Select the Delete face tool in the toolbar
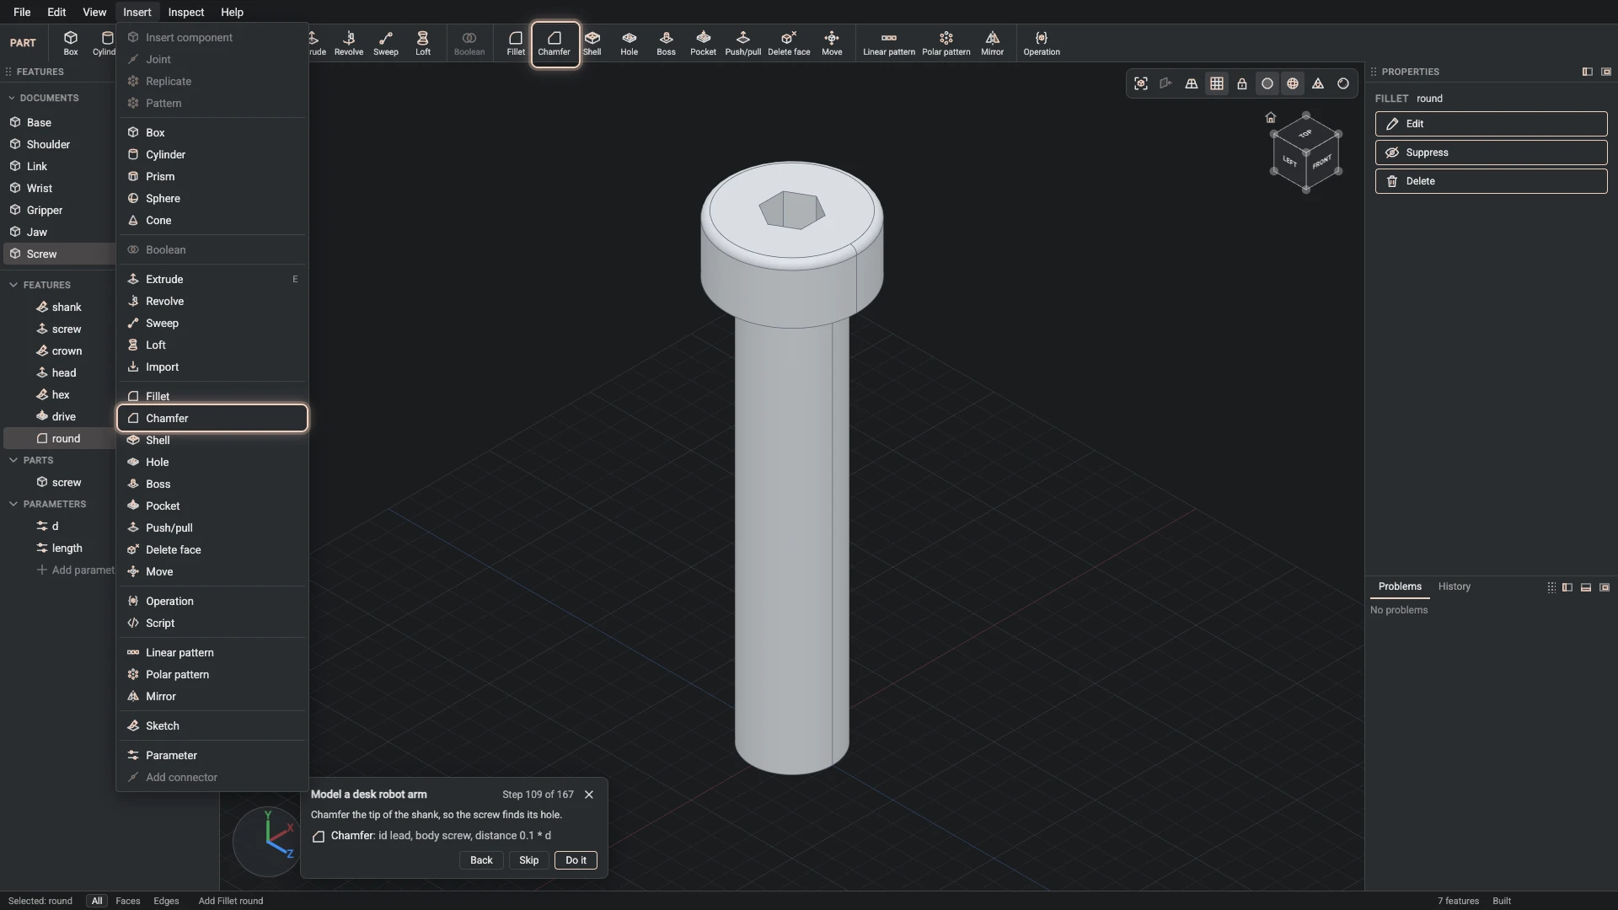The width and height of the screenshot is (1618, 910). 790,44
